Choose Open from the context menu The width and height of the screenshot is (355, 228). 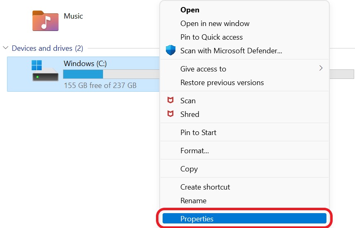(190, 10)
